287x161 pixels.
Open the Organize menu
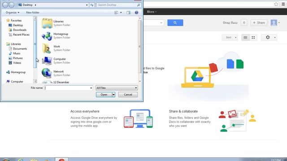[13, 13]
